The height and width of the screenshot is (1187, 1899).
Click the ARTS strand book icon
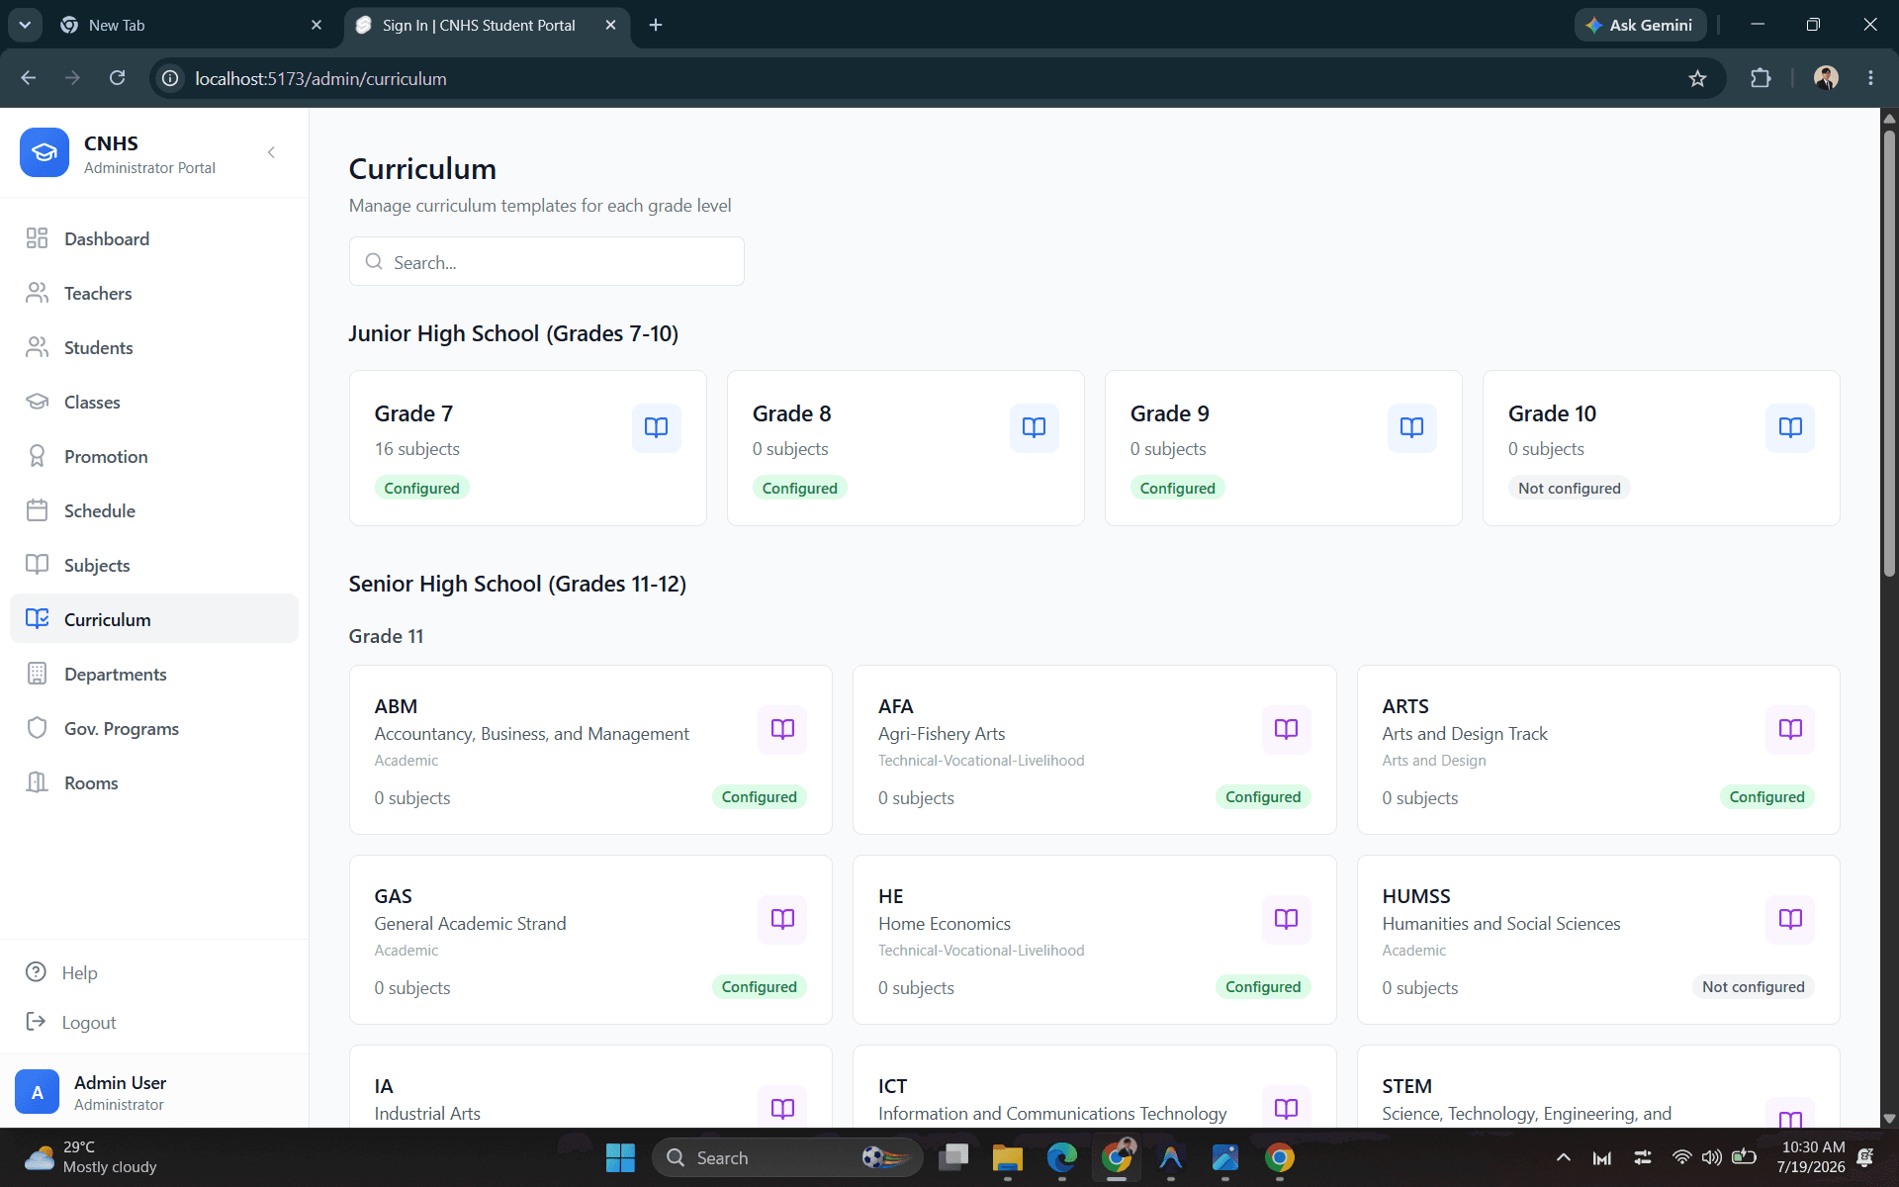click(1790, 729)
